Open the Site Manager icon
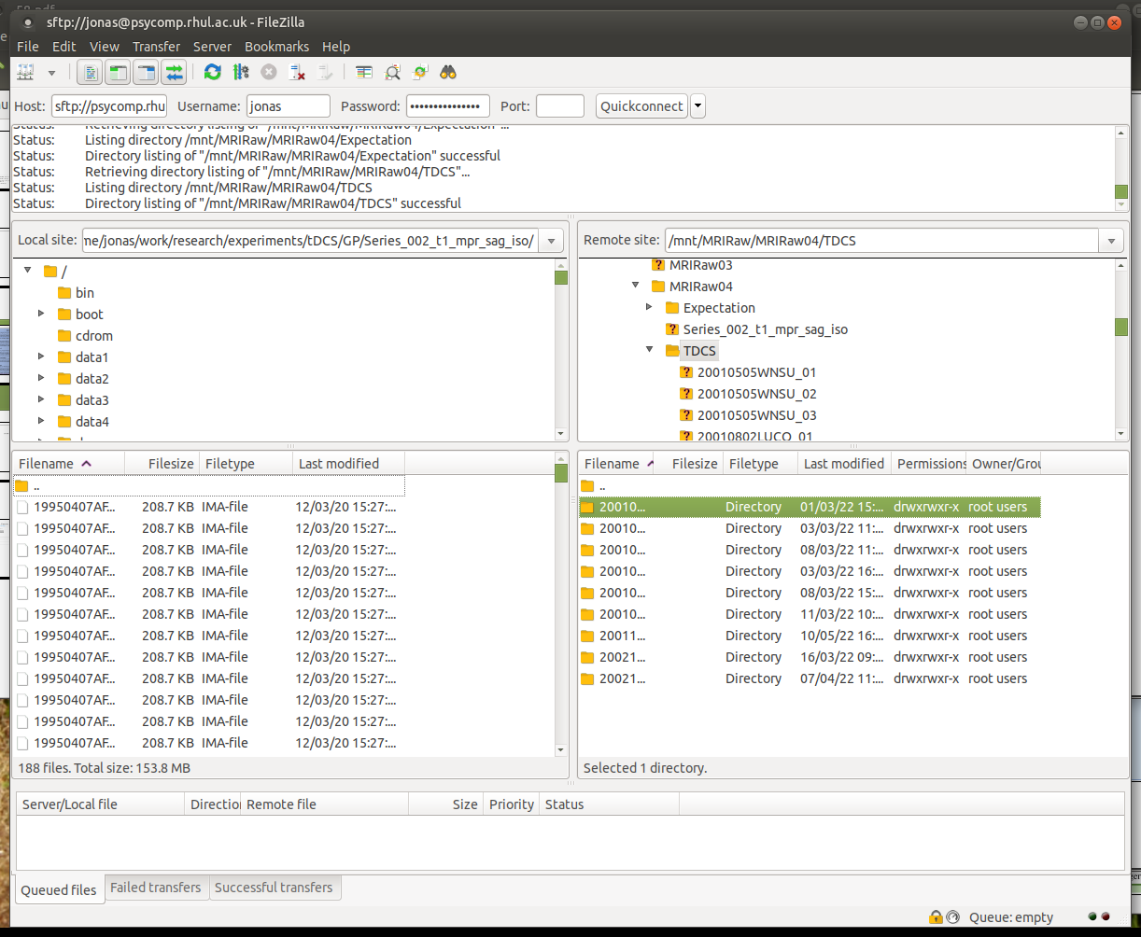 point(25,72)
